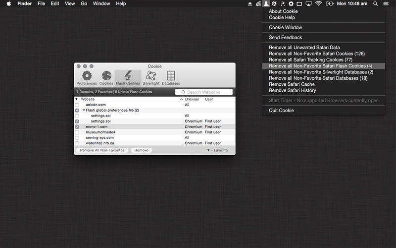Viewport: 396px width, 248px height.
Task: Open the Finder menu
Action: click(24, 3)
